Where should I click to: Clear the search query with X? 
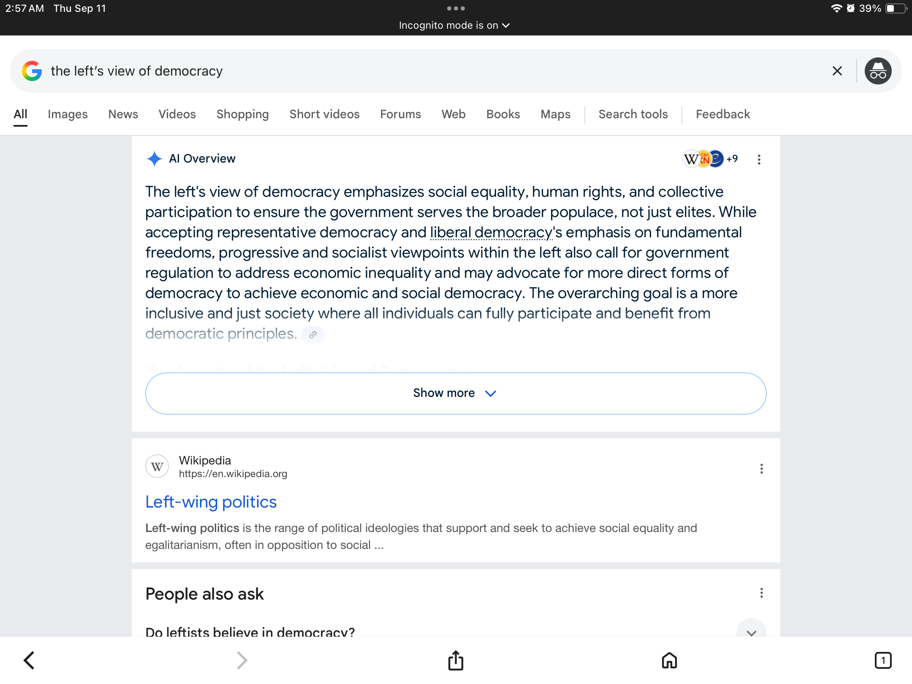click(837, 71)
